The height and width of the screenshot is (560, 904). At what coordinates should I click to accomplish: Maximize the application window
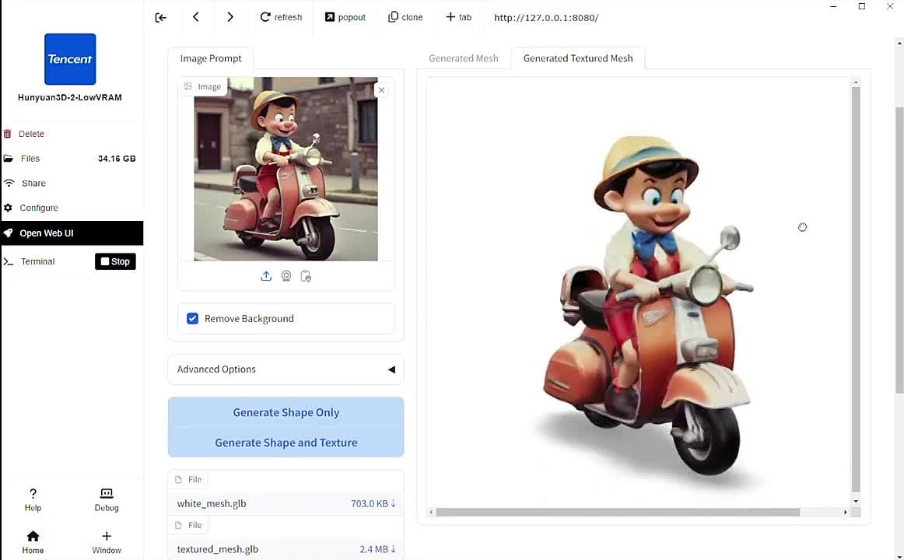point(862,6)
